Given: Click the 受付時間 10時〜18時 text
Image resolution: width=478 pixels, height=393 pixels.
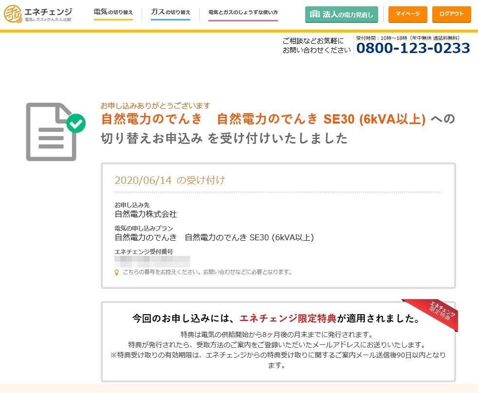Looking at the screenshot, I should pyautogui.click(x=407, y=38).
